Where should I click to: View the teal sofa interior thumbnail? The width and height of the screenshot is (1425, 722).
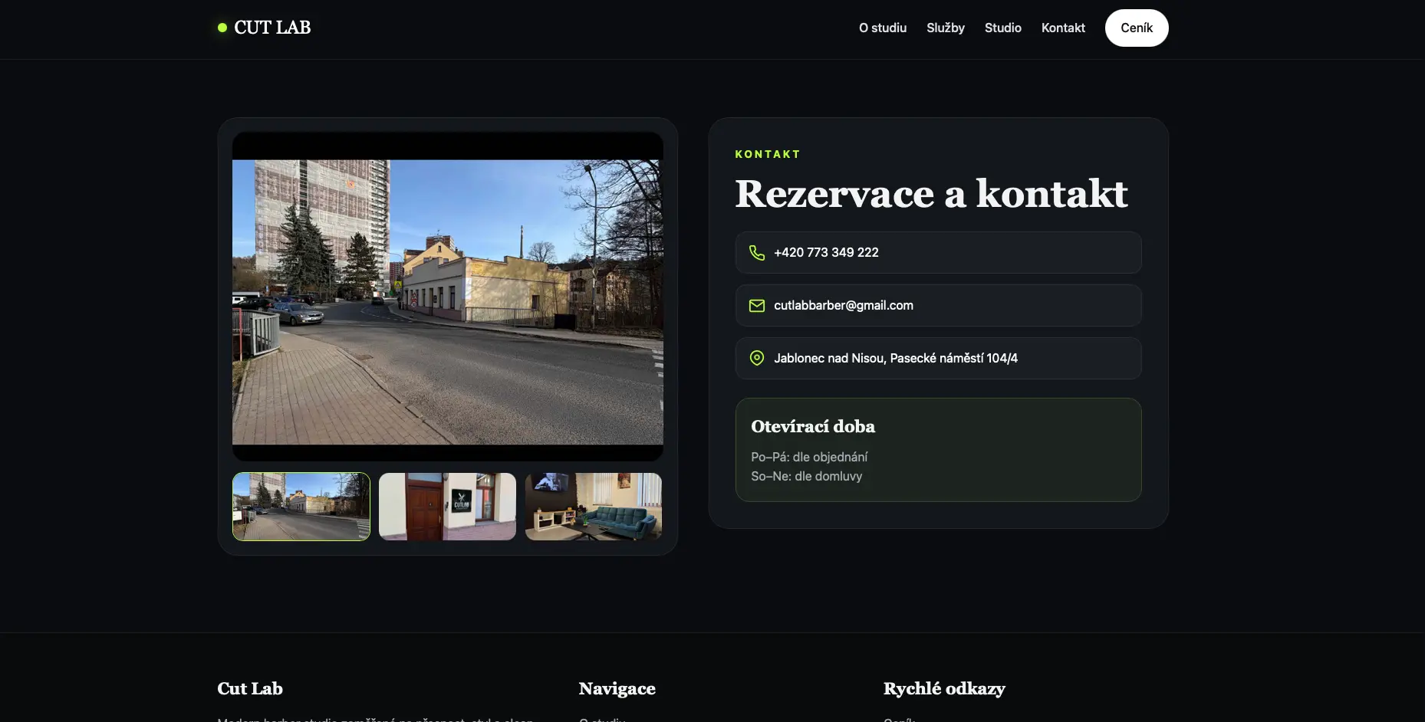pyautogui.click(x=594, y=507)
